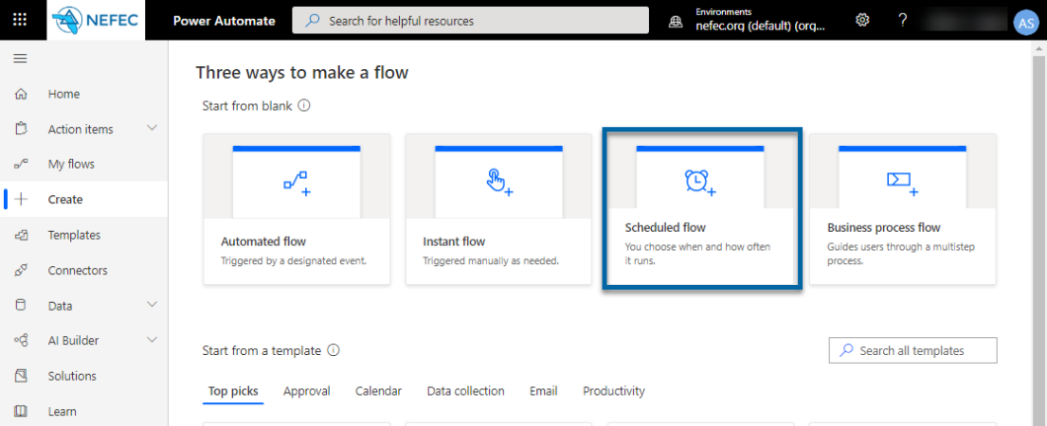Choose the Scheduled flow card title
Image resolution: width=1047 pixels, height=426 pixels.
665,228
